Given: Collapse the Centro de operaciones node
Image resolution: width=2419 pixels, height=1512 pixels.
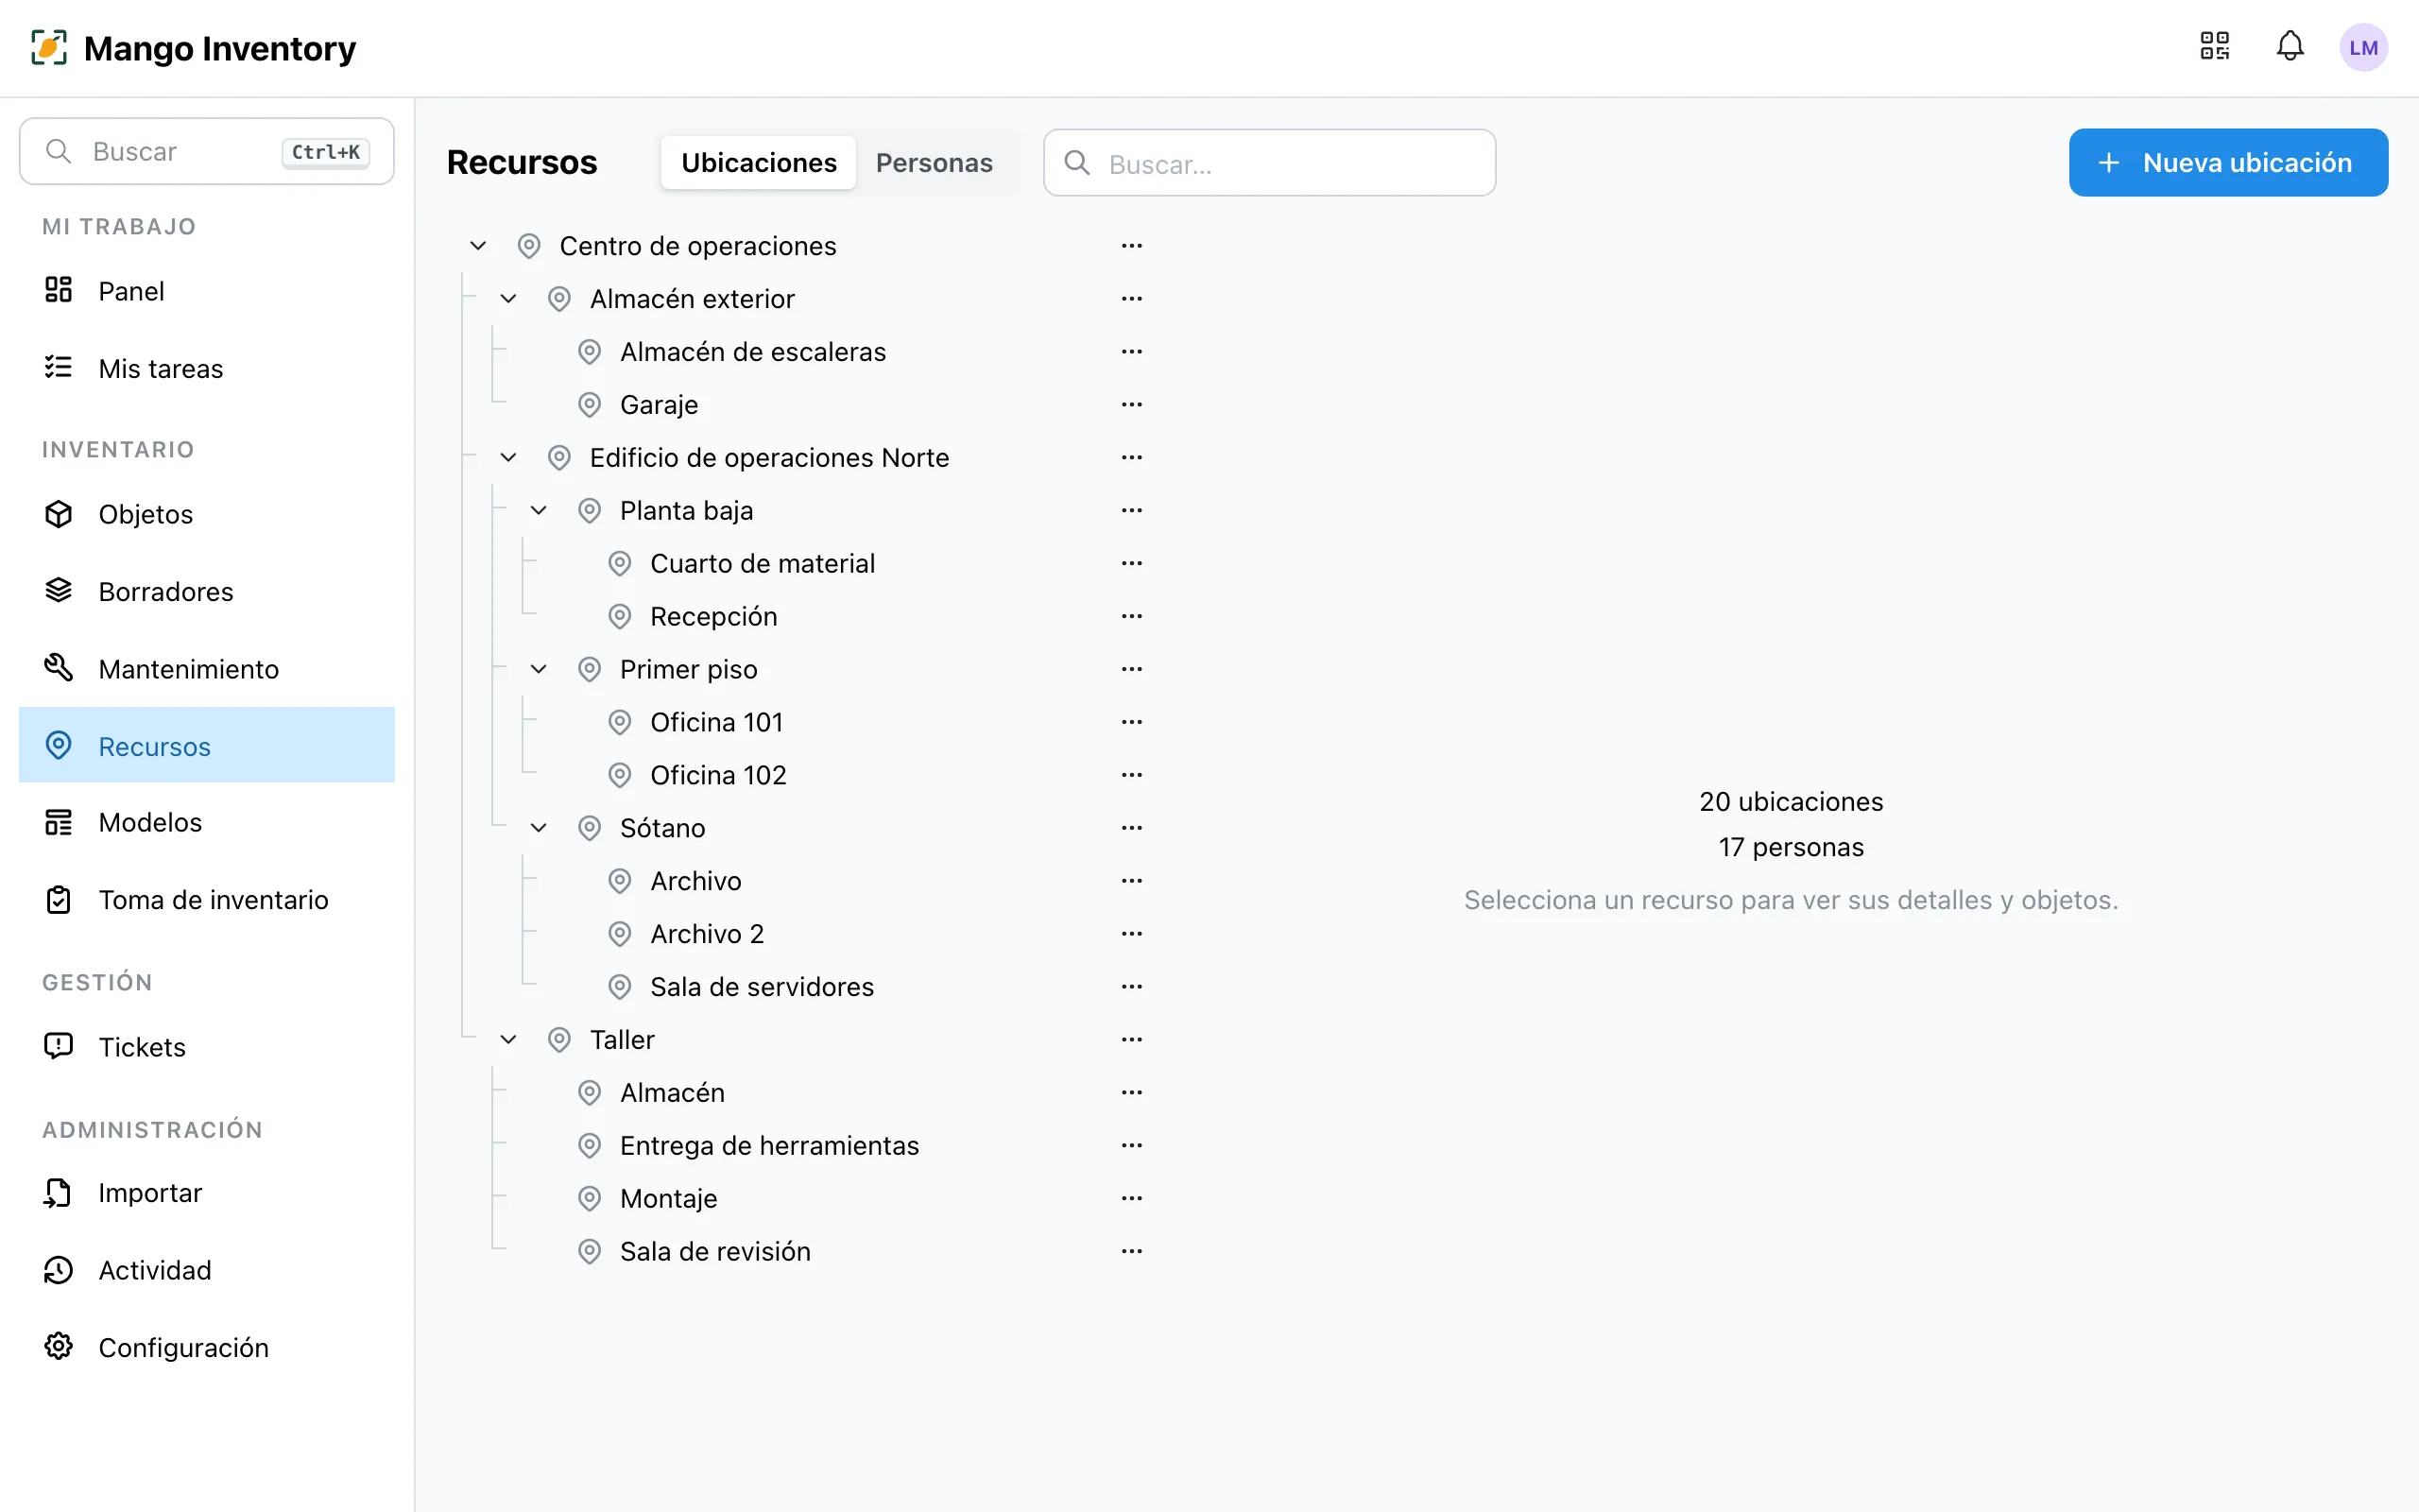Looking at the screenshot, I should click(478, 246).
